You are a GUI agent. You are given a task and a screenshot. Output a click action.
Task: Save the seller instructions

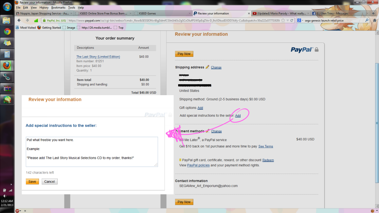pyautogui.click(x=32, y=182)
